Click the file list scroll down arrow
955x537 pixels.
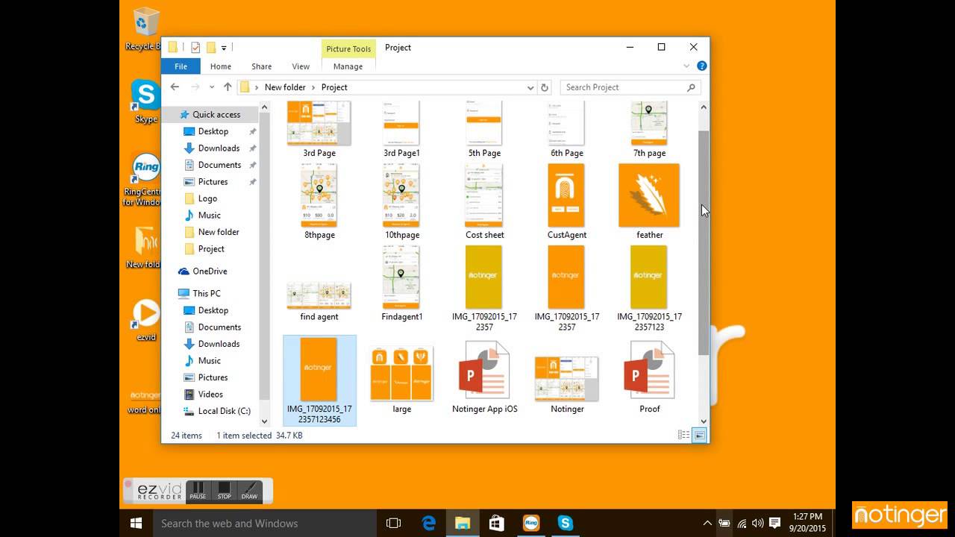pos(703,421)
